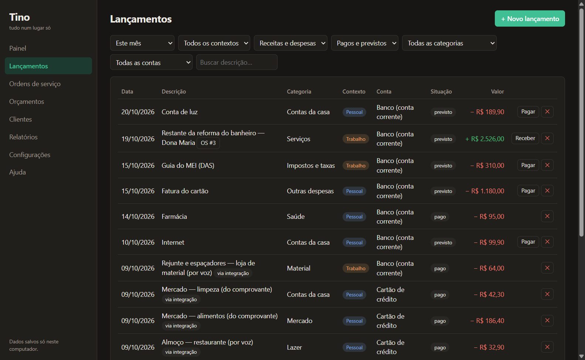
Task: Pay the Fatura do cartão
Action: coord(528,191)
